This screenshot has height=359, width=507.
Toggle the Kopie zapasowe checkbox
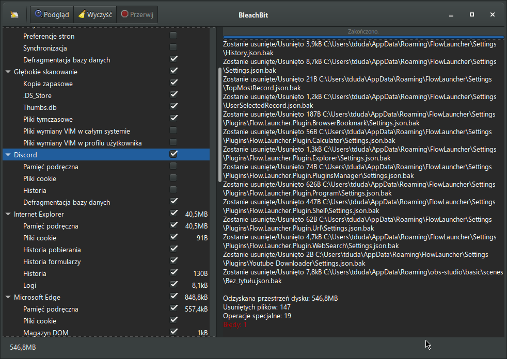[x=173, y=84]
